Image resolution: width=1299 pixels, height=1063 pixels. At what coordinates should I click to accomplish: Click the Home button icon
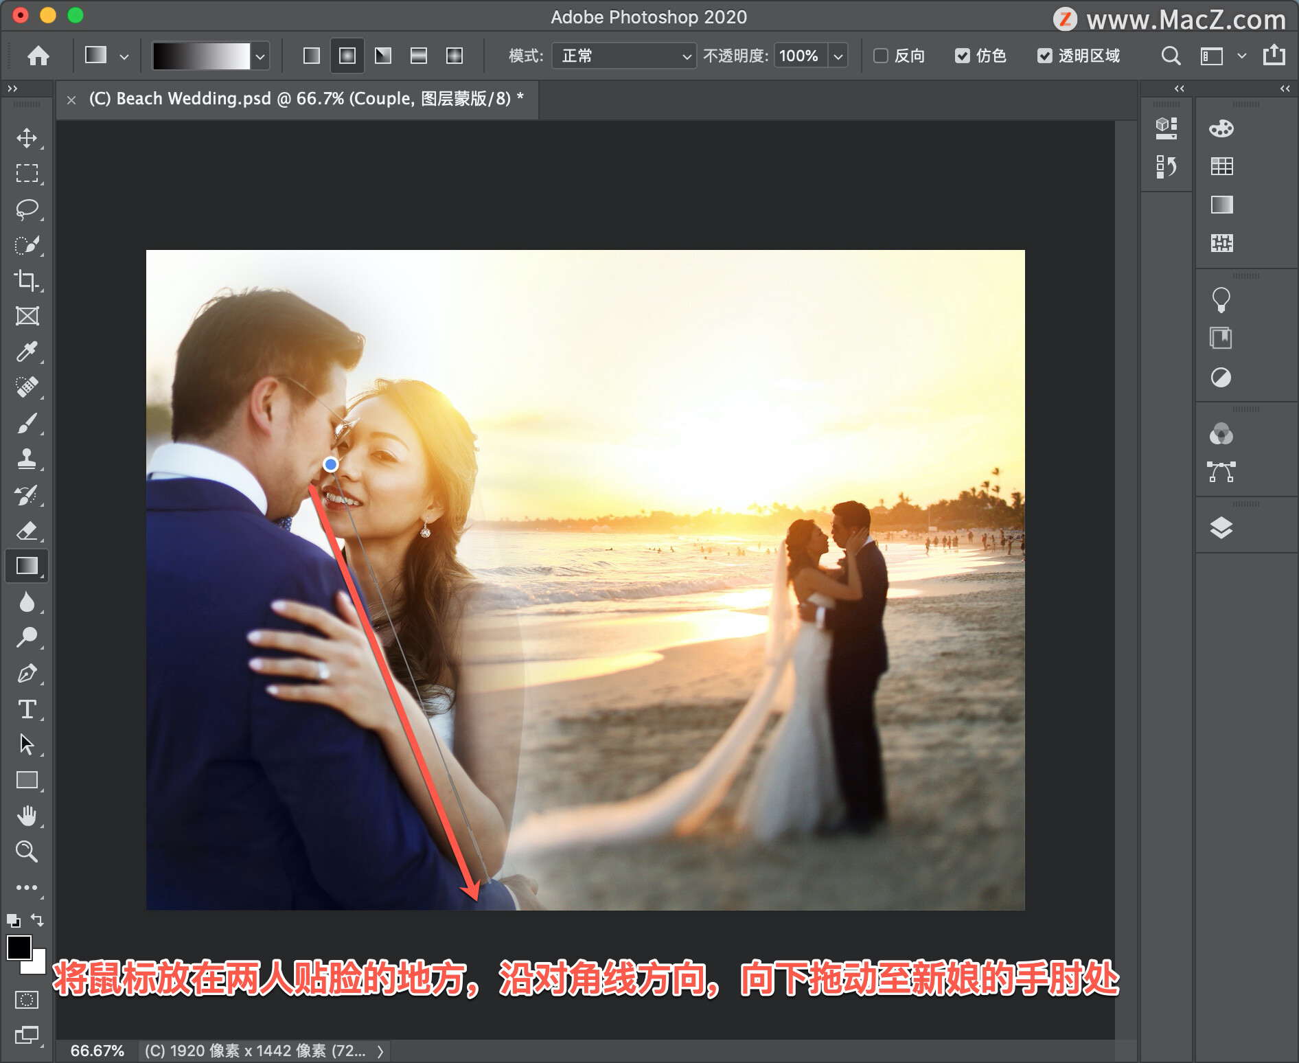point(38,56)
